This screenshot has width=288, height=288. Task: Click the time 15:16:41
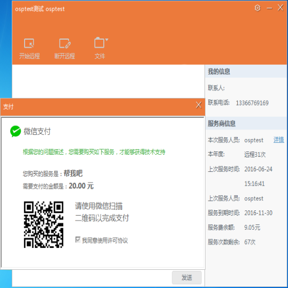254,184
